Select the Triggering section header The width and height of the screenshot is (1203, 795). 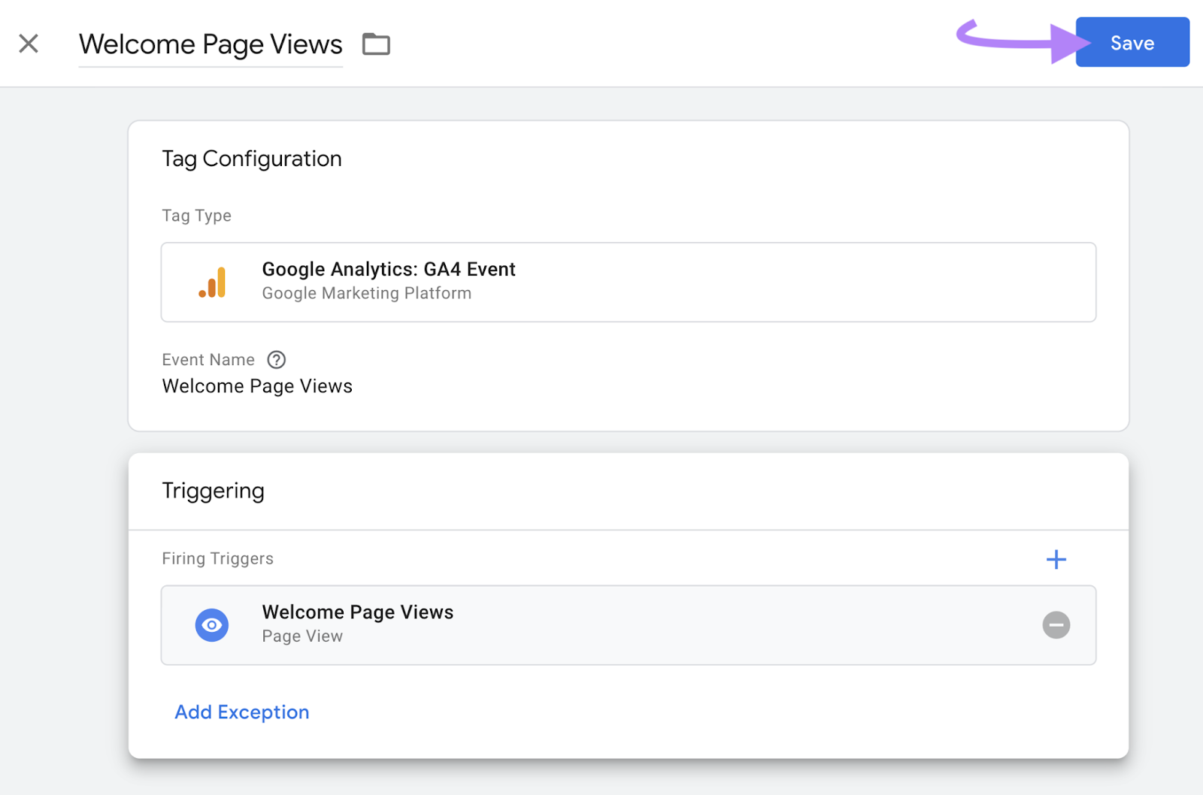[x=213, y=490]
